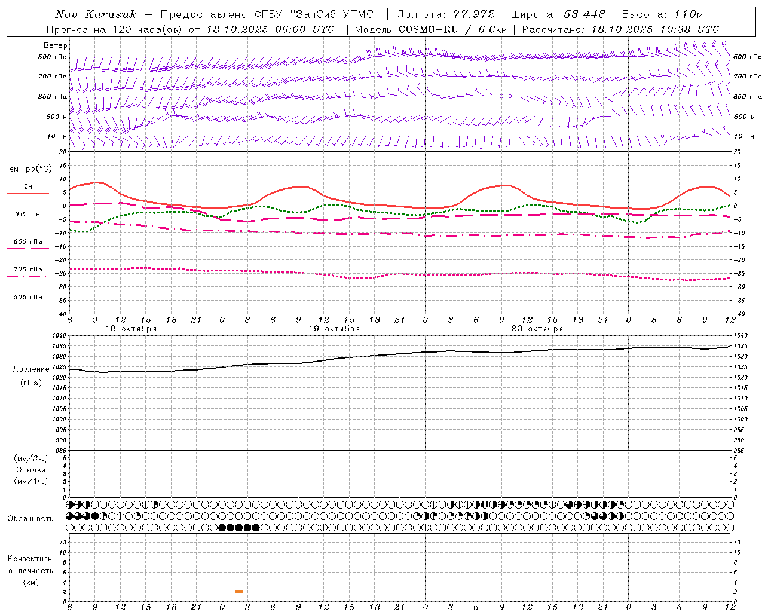The height and width of the screenshot is (612, 765).
Task: Select the Долгота: 77.972 header value
Action: tap(446, 14)
